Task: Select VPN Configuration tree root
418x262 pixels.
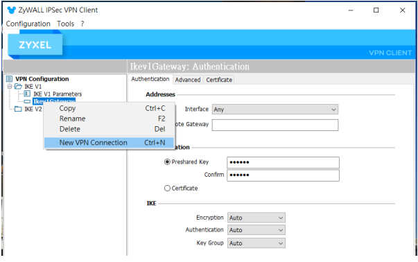Action: click(42, 79)
